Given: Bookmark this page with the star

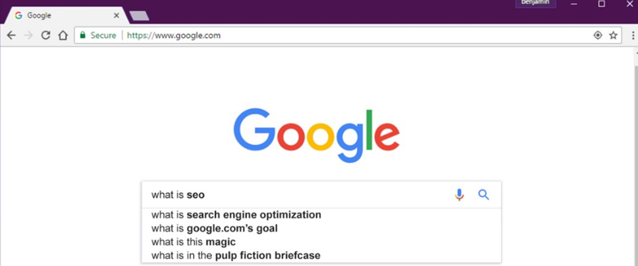Looking at the screenshot, I should pos(614,36).
